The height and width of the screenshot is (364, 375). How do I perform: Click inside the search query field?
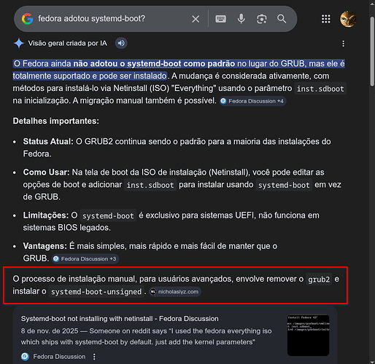[x=112, y=19]
